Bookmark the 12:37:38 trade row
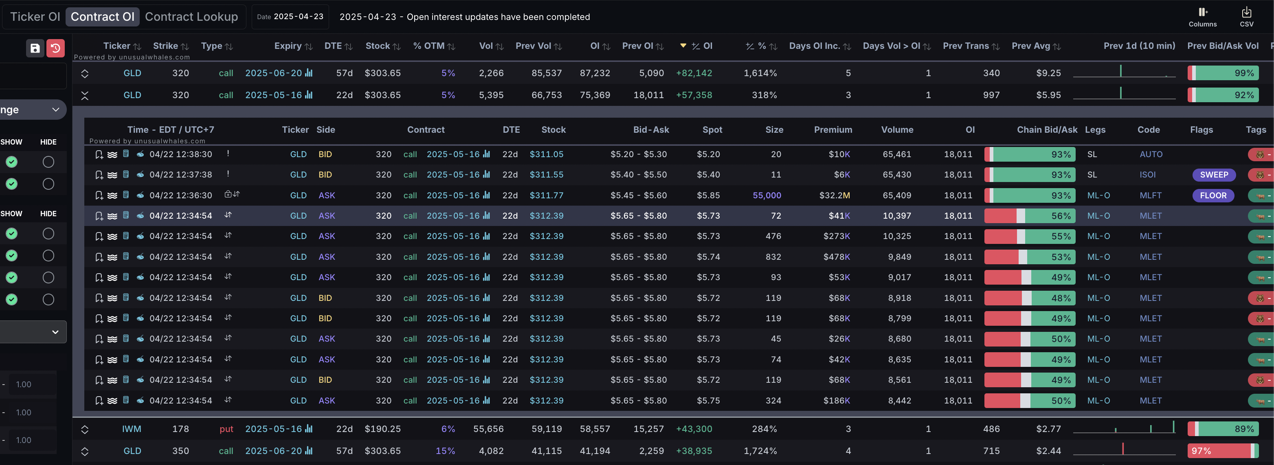This screenshot has width=1274, height=465. coord(99,175)
